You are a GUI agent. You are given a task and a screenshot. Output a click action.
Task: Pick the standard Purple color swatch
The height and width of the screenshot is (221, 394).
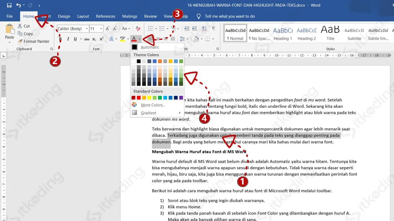pyautogui.click(x=181, y=98)
